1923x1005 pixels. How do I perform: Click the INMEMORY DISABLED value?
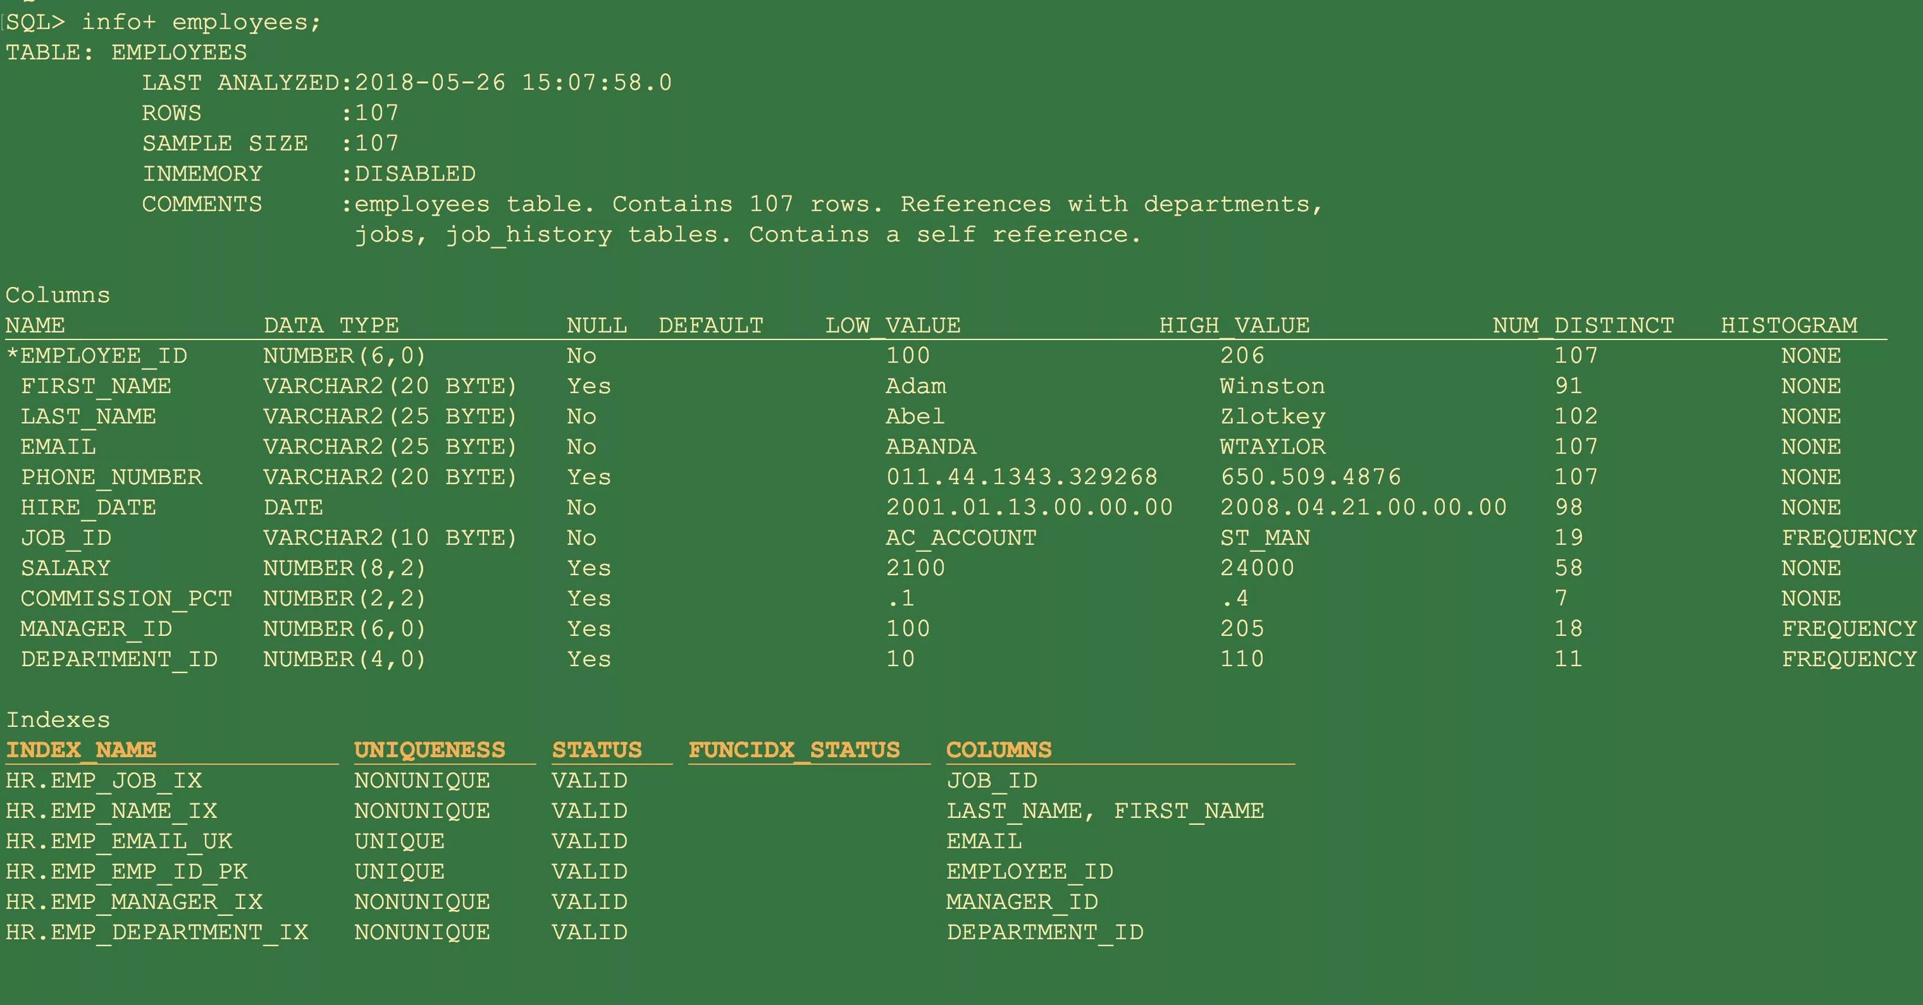(414, 174)
